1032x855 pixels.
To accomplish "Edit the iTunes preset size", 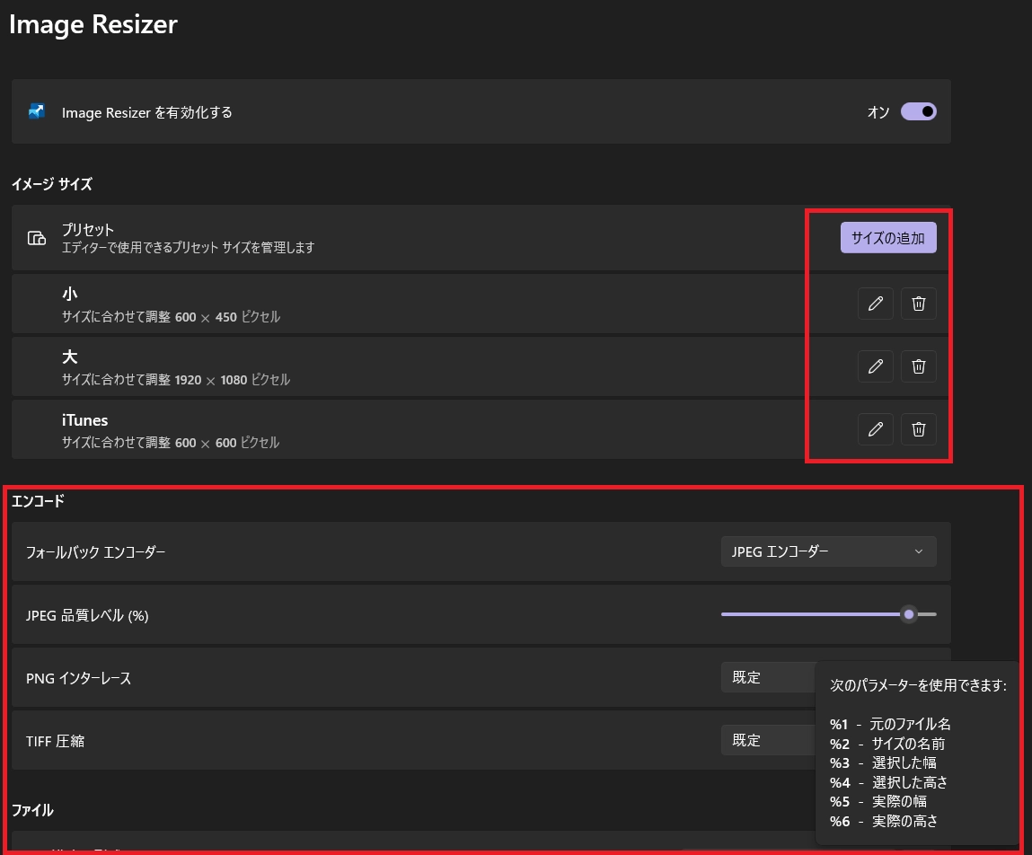I will click(875, 429).
